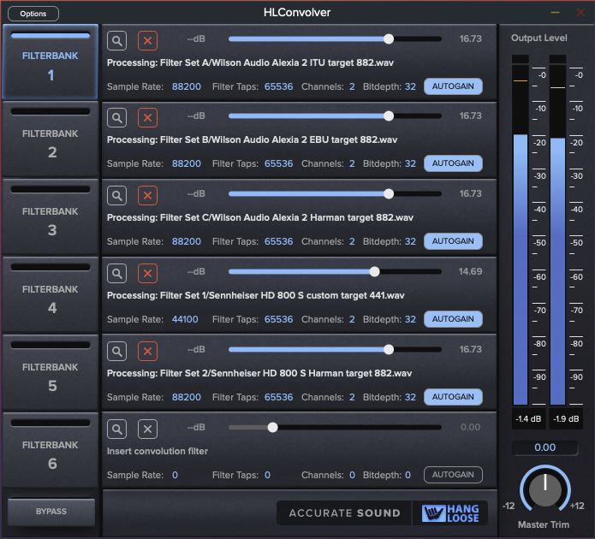Toggle AUTOGAIN for Filter Set C Harman row
Screen dimensions: 595x539
453,241
